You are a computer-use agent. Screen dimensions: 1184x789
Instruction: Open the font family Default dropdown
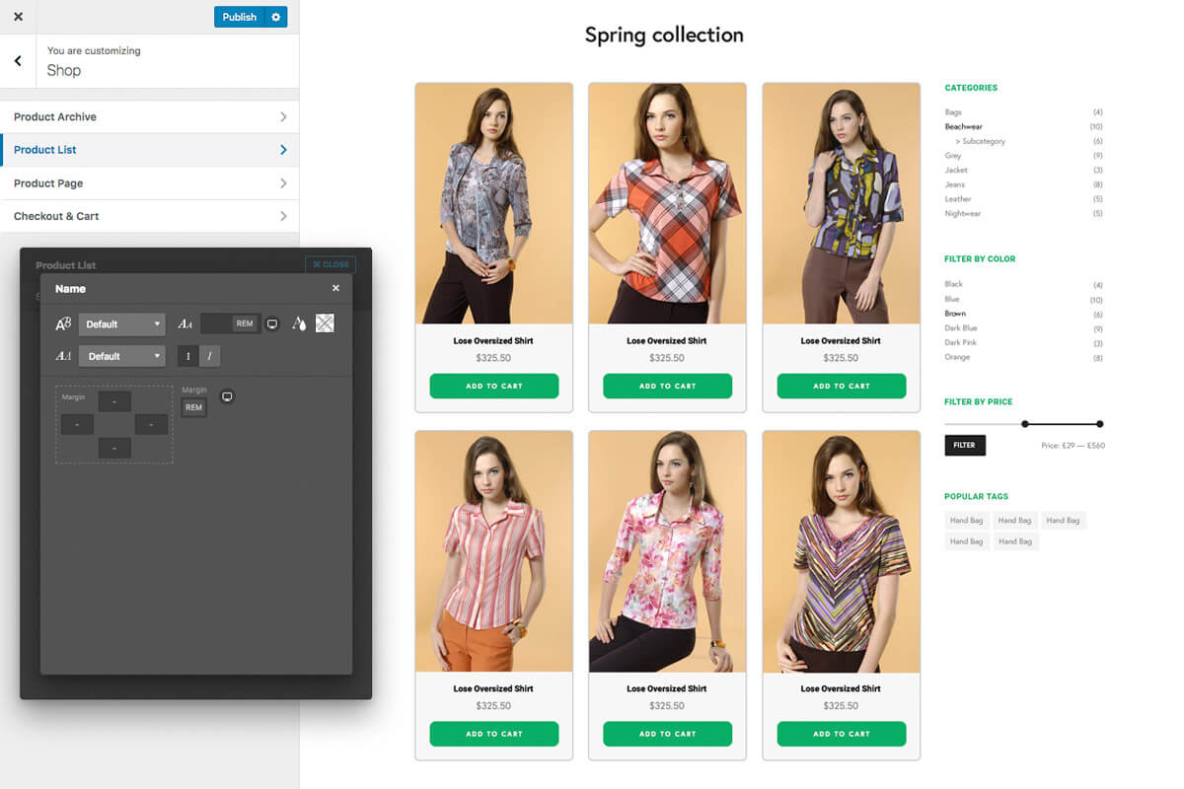coord(122,324)
